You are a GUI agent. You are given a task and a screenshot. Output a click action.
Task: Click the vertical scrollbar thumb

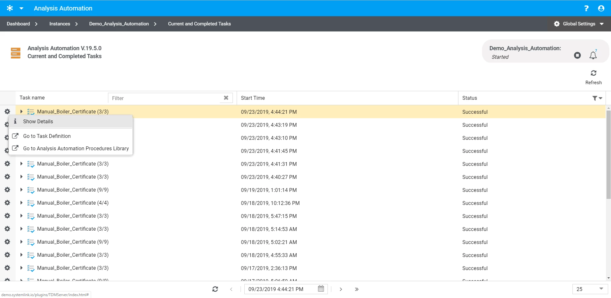(x=608, y=154)
